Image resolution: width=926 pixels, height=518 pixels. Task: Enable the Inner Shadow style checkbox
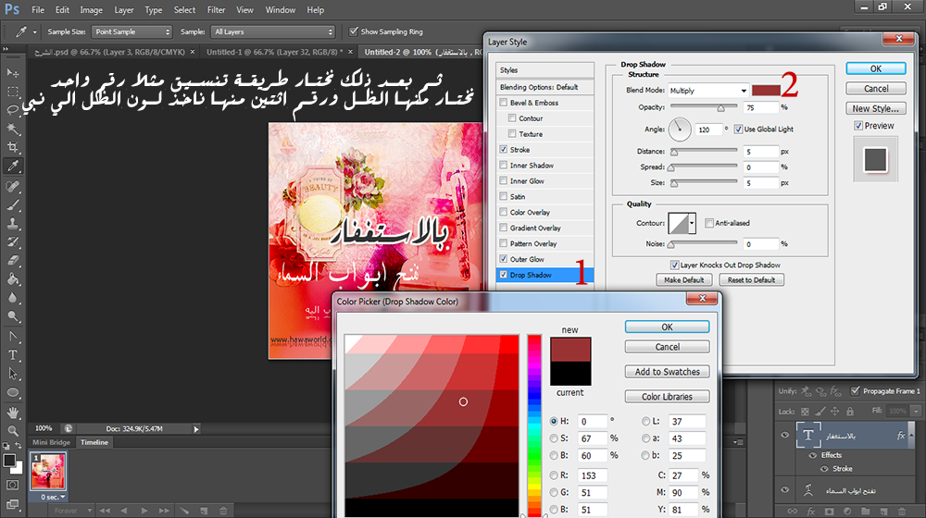(503, 166)
